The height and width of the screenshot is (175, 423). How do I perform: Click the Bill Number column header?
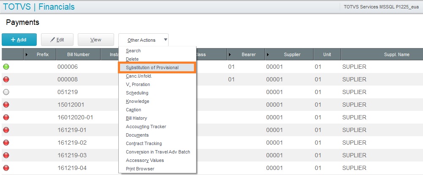pyautogui.click(x=78, y=54)
